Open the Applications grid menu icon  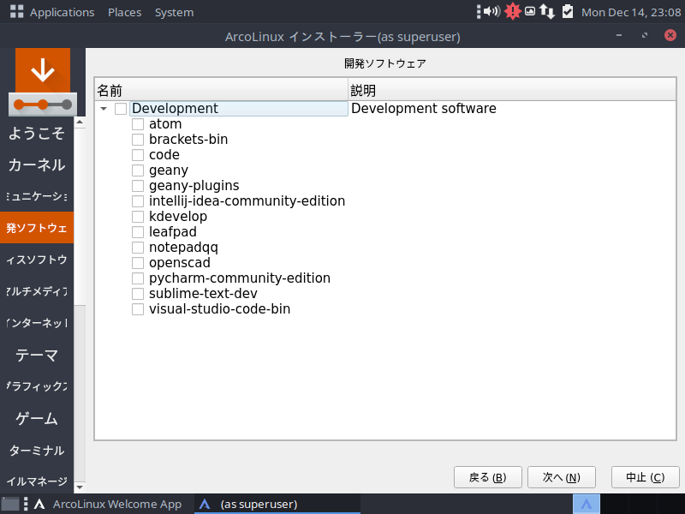pos(16,11)
